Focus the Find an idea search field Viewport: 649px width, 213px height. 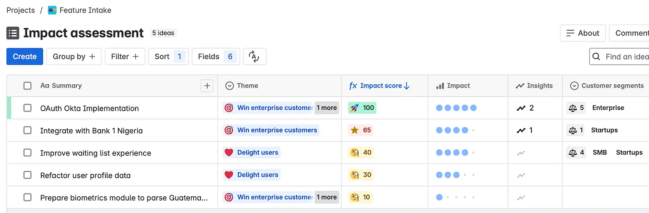619,56
